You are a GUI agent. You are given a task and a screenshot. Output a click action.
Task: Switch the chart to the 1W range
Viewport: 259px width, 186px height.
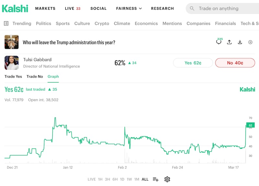(x=129, y=179)
